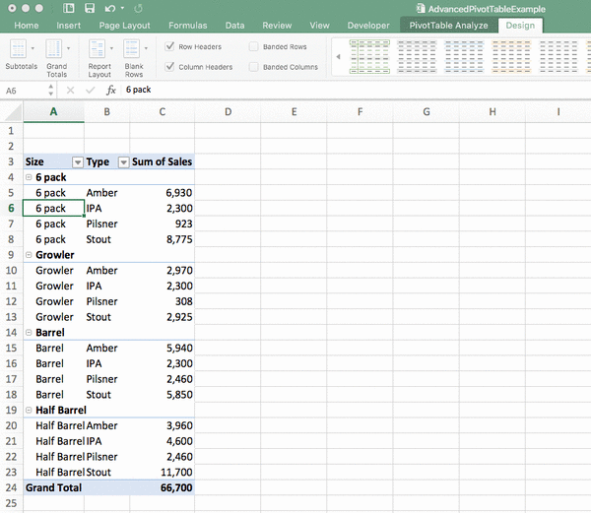
Task: Open the Size field filter dropdown
Action: (77, 162)
